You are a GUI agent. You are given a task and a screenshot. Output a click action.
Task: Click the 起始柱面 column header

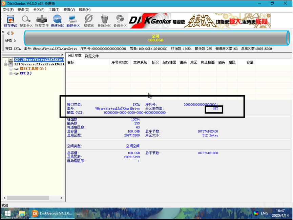click(x=169, y=62)
